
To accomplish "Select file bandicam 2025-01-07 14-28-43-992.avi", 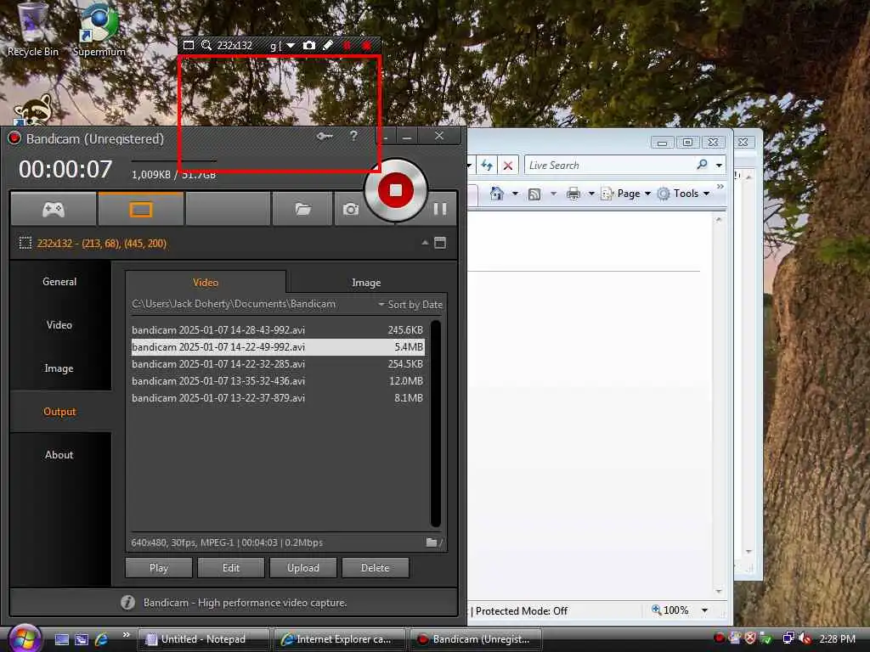I will click(278, 330).
